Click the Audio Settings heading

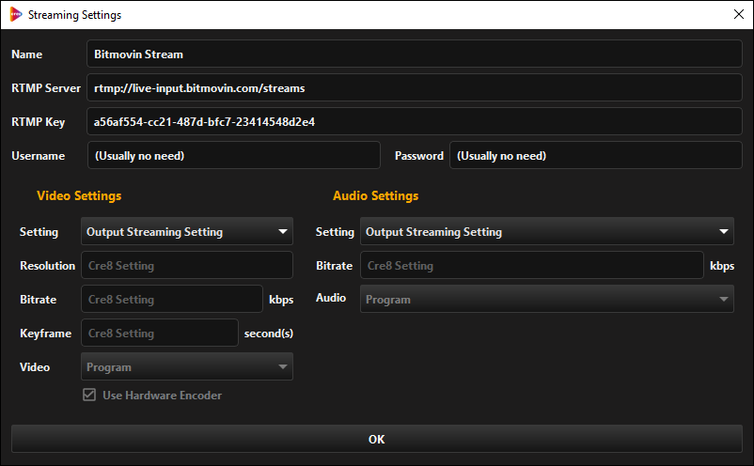coord(375,195)
